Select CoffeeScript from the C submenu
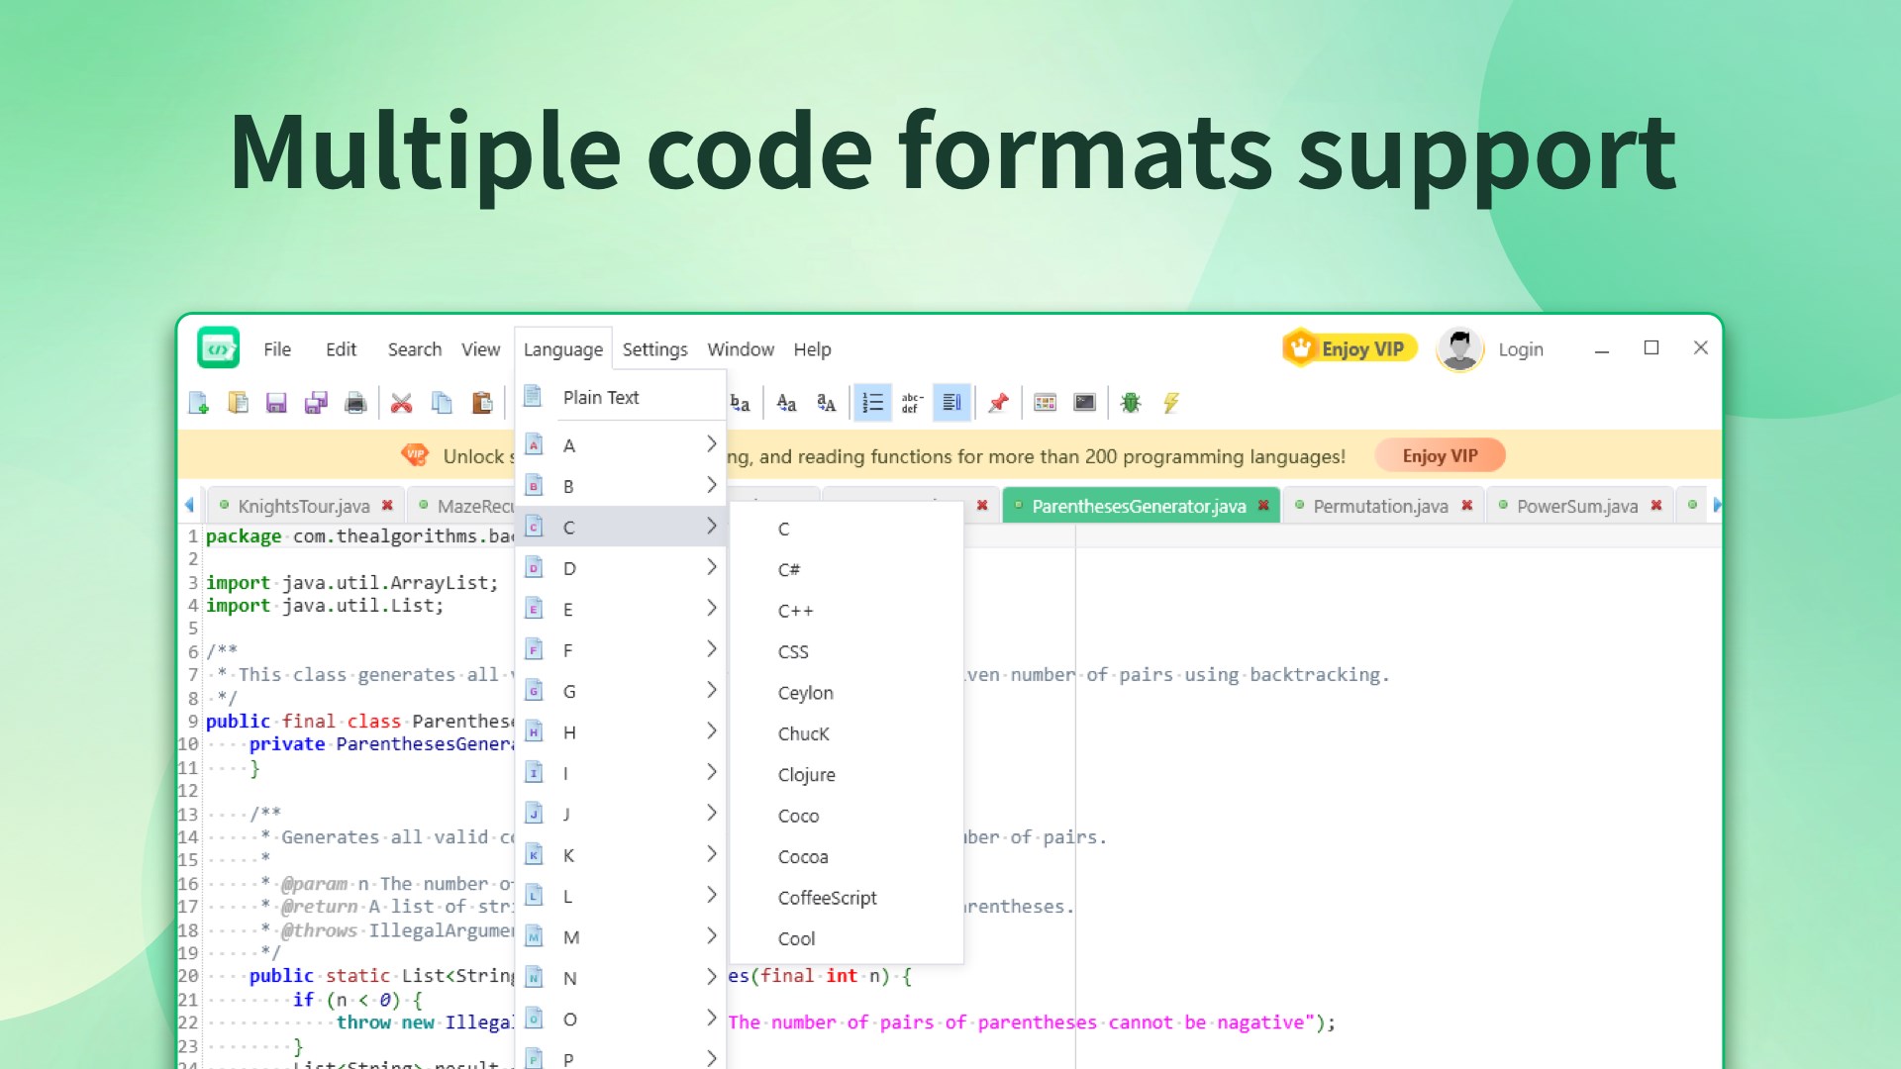Image resolution: width=1901 pixels, height=1069 pixels. click(x=827, y=898)
